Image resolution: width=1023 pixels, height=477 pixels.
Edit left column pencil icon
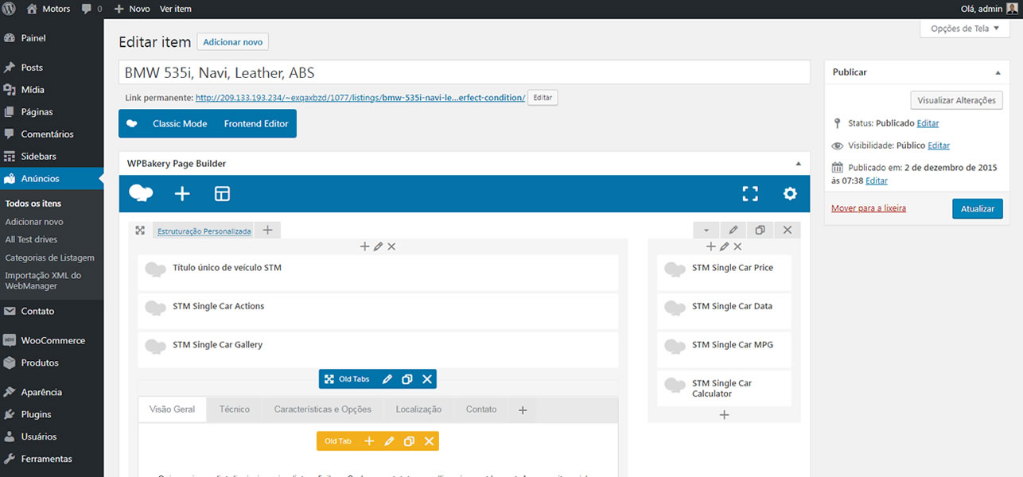[379, 246]
